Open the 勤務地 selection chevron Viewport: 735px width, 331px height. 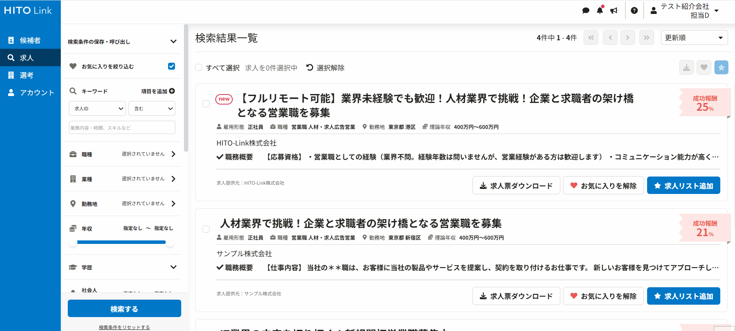click(173, 204)
